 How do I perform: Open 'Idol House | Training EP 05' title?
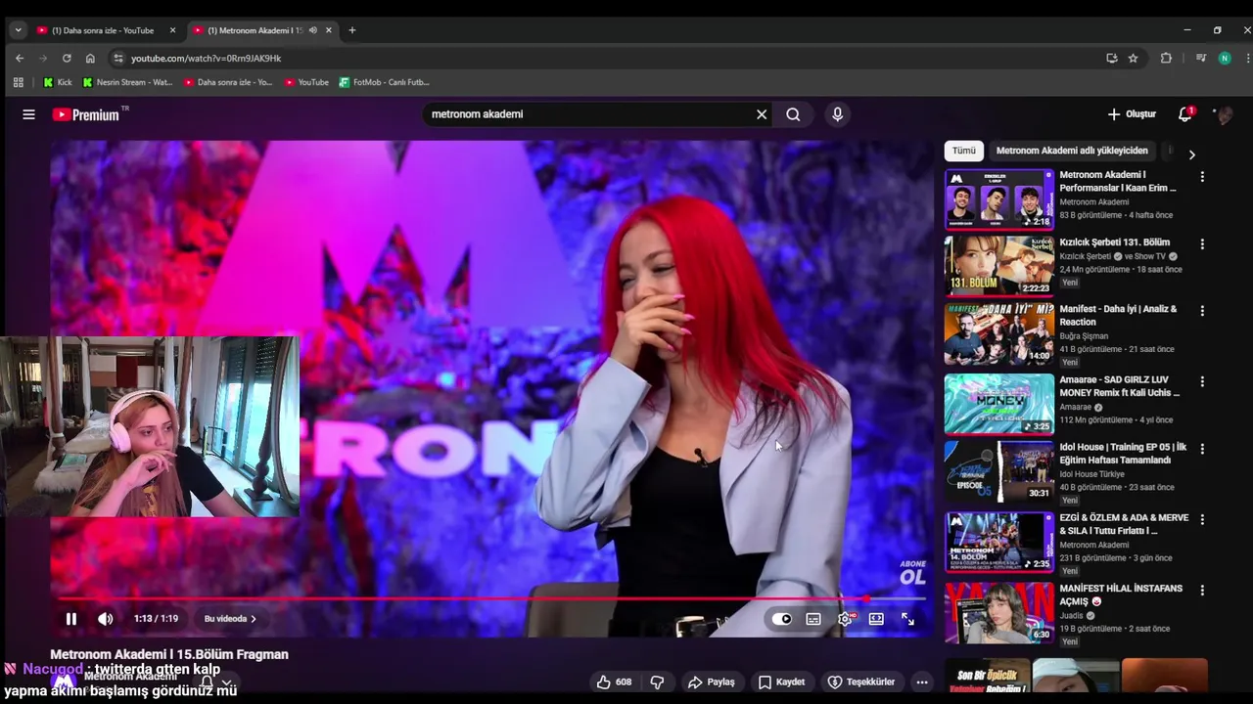pyautogui.click(x=1123, y=454)
